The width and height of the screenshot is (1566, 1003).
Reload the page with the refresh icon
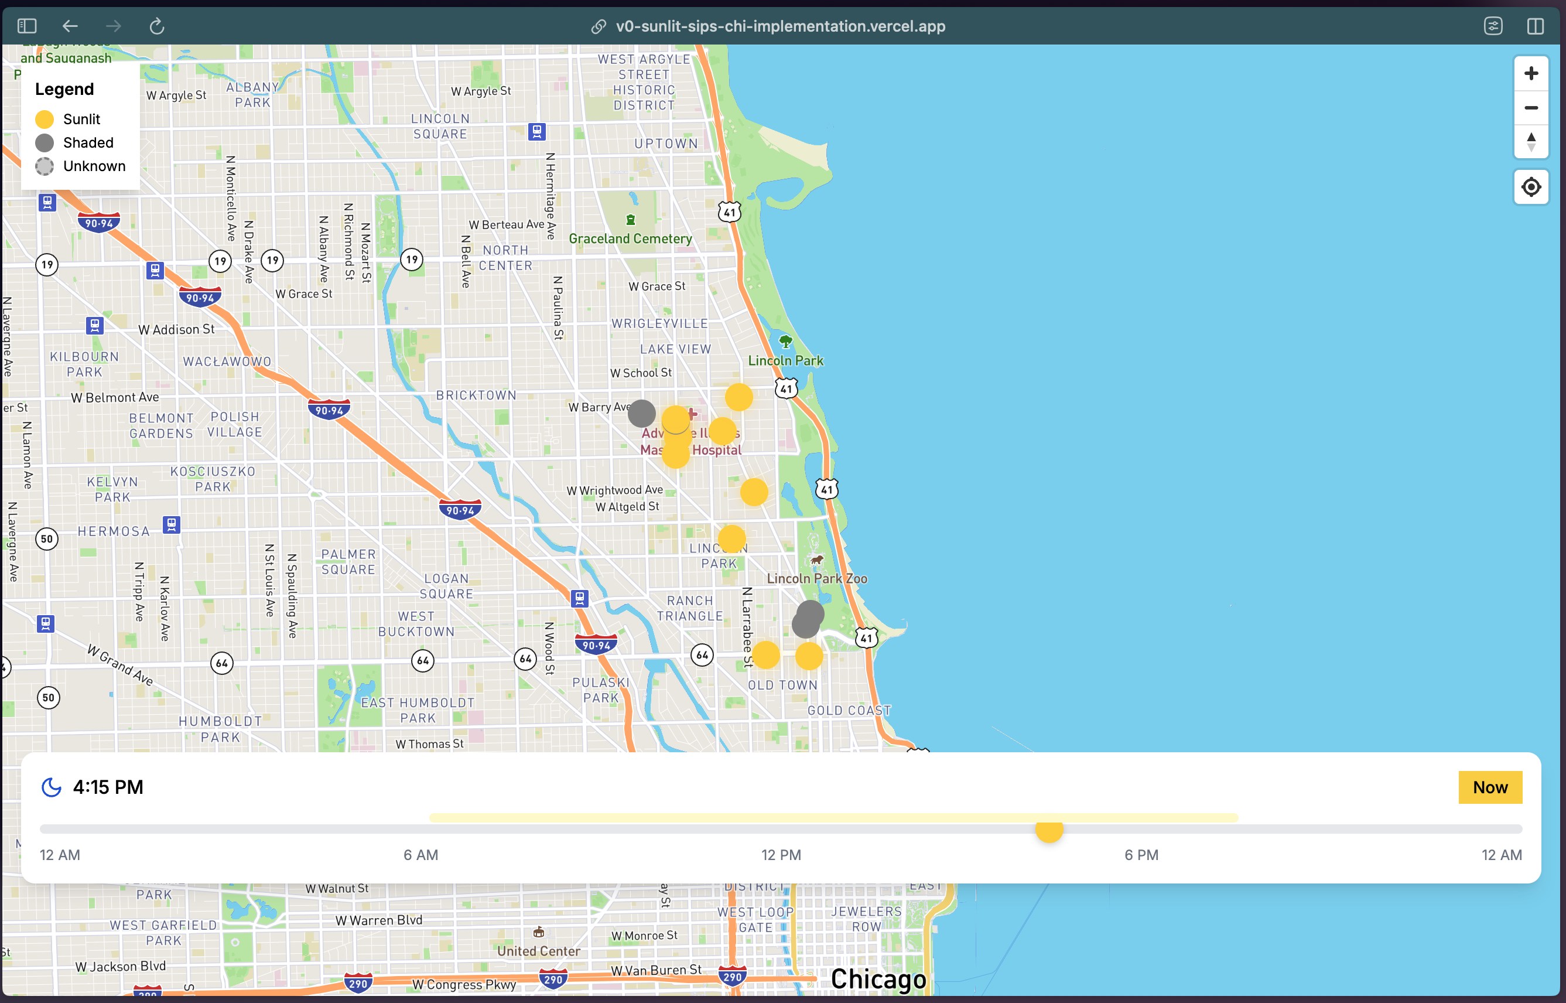[x=157, y=26]
